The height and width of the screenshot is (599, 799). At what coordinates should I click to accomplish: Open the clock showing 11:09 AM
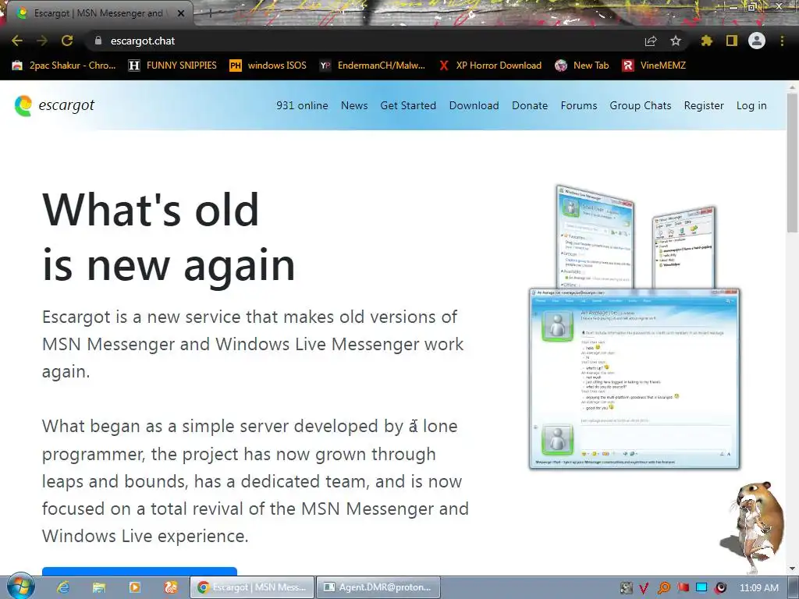tap(758, 588)
